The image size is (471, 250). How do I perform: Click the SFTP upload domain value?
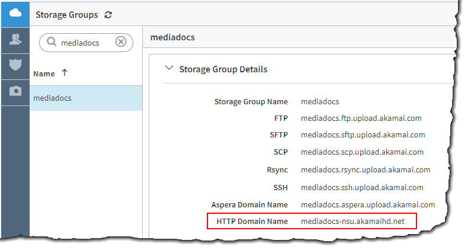(x=363, y=134)
